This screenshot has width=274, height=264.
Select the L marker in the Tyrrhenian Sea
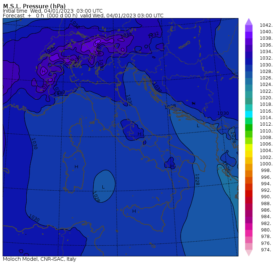click(103, 187)
